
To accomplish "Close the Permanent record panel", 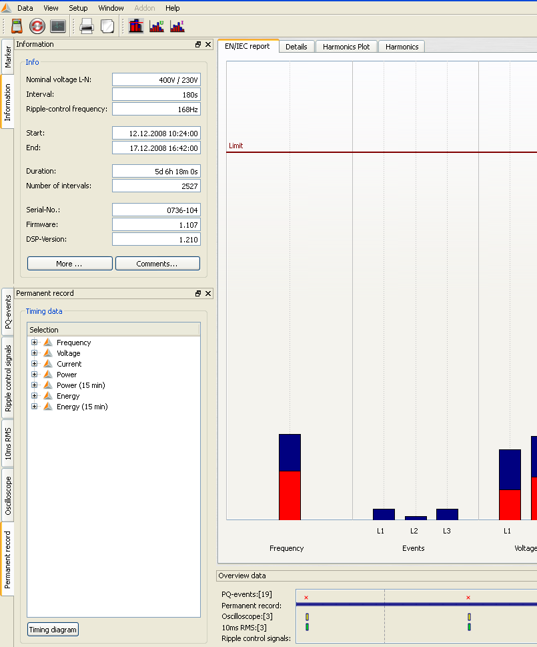I will pyautogui.click(x=208, y=293).
